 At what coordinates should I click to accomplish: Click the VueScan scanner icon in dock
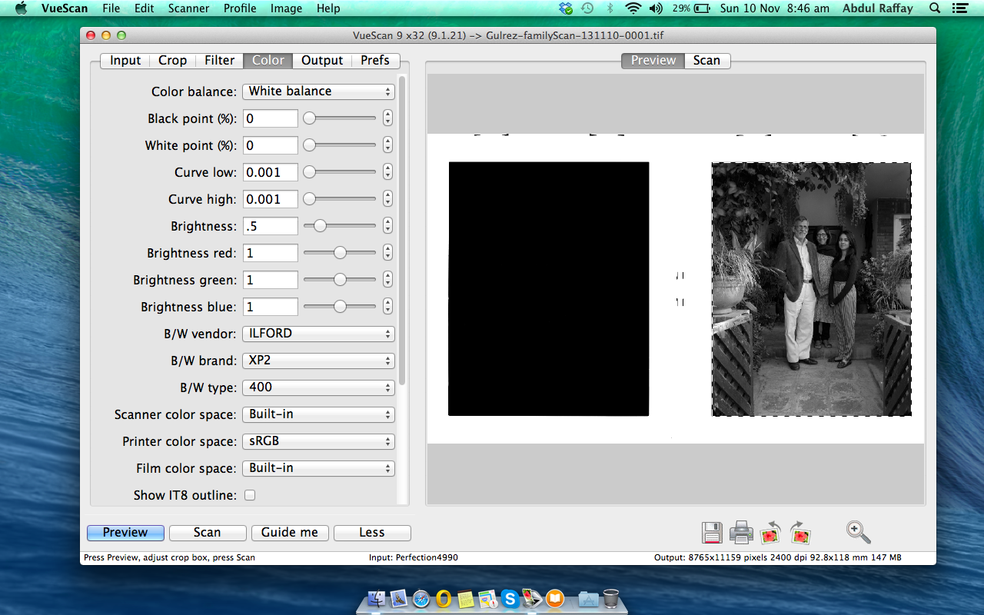[x=532, y=598]
